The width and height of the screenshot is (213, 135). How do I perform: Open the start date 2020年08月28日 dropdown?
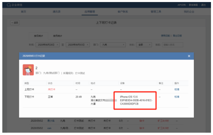point(48,45)
